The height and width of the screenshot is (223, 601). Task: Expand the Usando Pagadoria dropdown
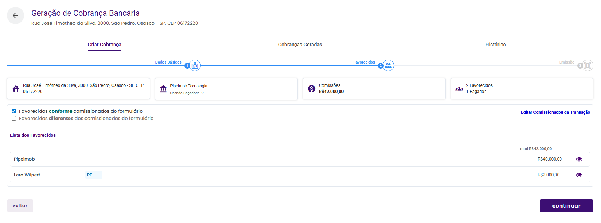tap(187, 93)
